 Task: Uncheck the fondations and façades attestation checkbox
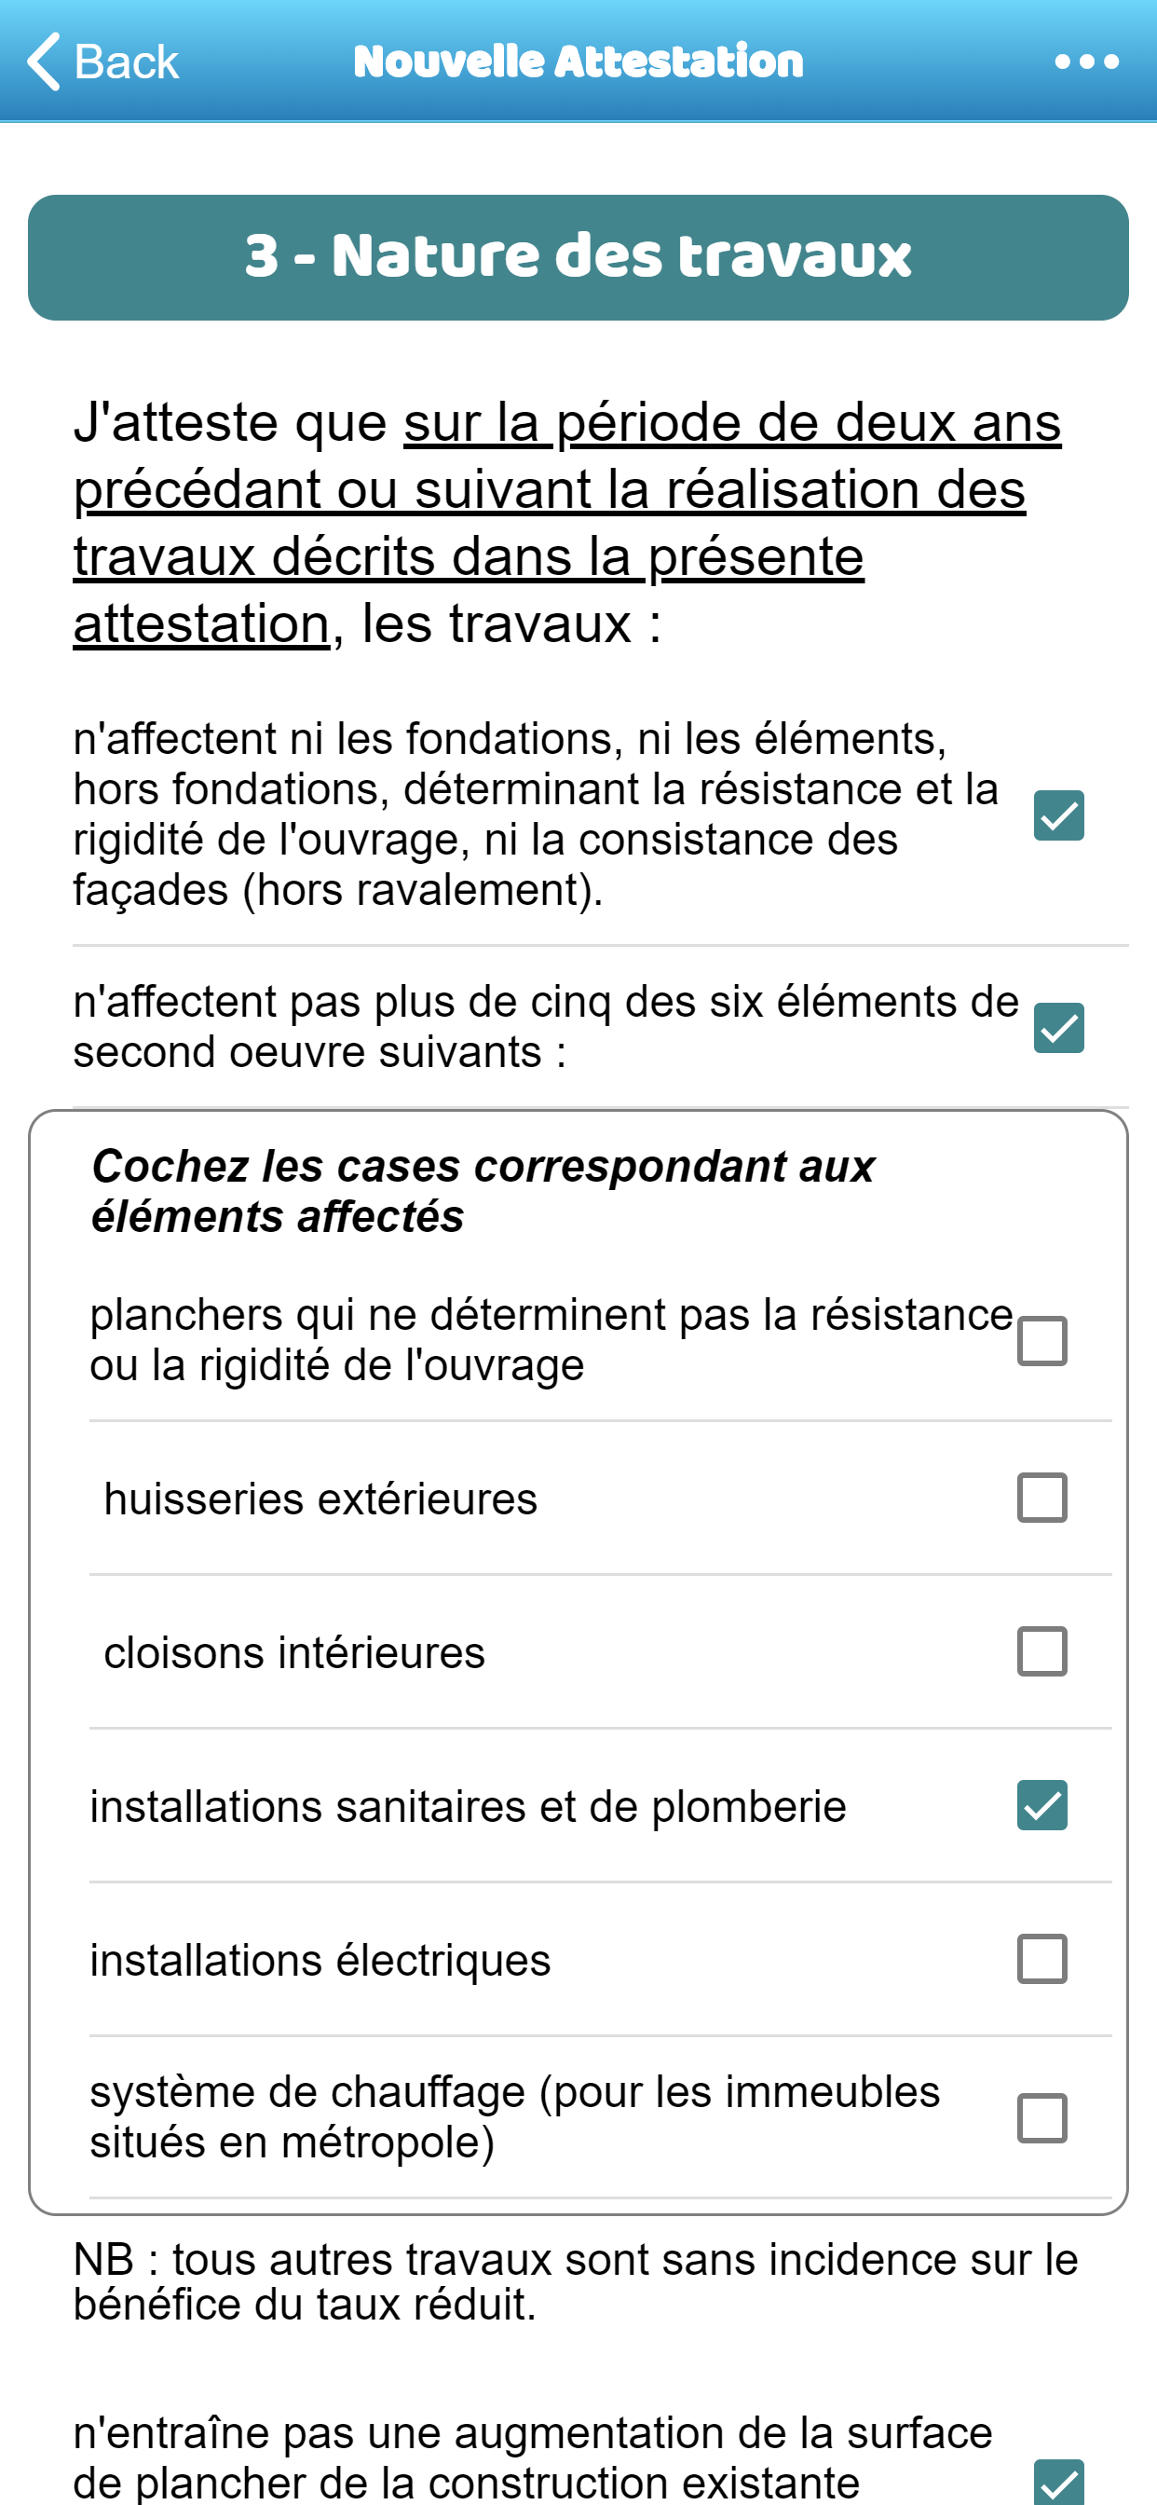[1059, 814]
